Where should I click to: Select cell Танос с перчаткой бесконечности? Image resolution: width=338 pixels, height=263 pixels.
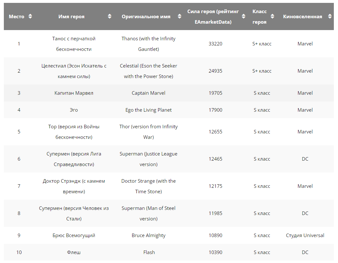[x=74, y=44]
